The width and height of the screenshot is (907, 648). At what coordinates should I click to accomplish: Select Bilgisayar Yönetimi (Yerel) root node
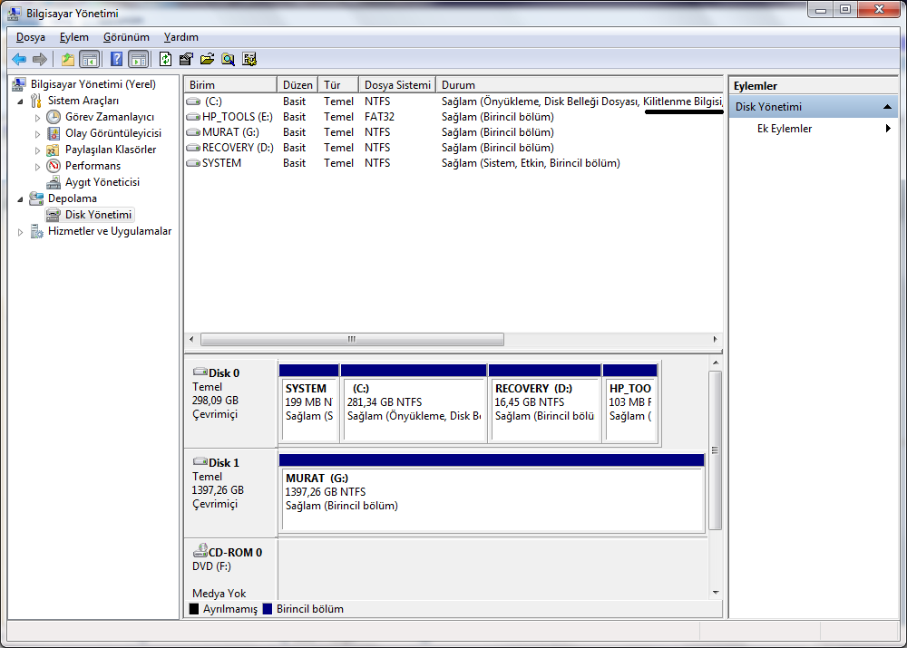point(93,84)
